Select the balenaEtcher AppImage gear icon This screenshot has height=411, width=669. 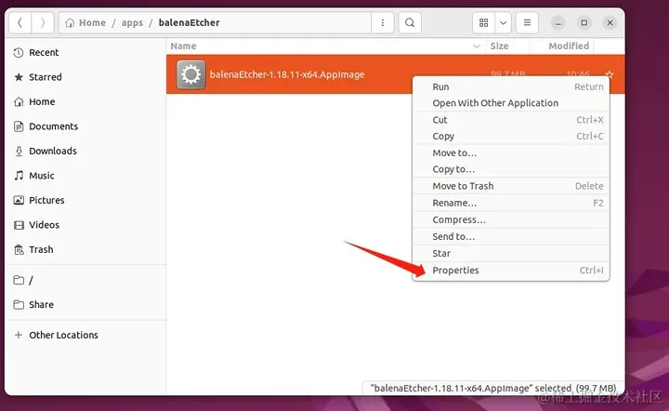click(190, 74)
